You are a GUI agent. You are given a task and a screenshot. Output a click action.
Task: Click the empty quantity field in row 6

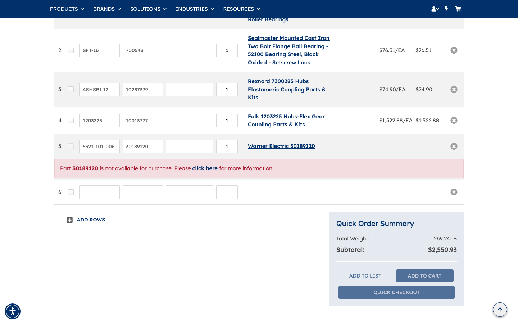coord(227,192)
